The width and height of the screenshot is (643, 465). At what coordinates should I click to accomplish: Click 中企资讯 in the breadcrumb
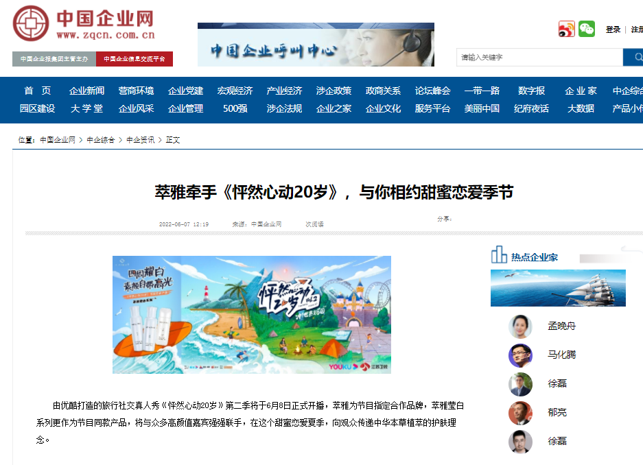click(140, 140)
